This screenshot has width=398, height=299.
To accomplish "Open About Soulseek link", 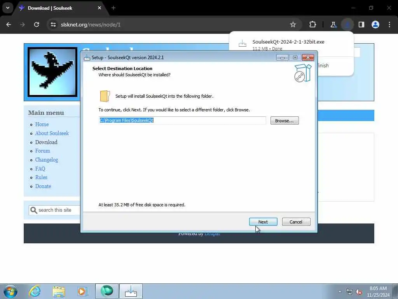I will click(52, 133).
